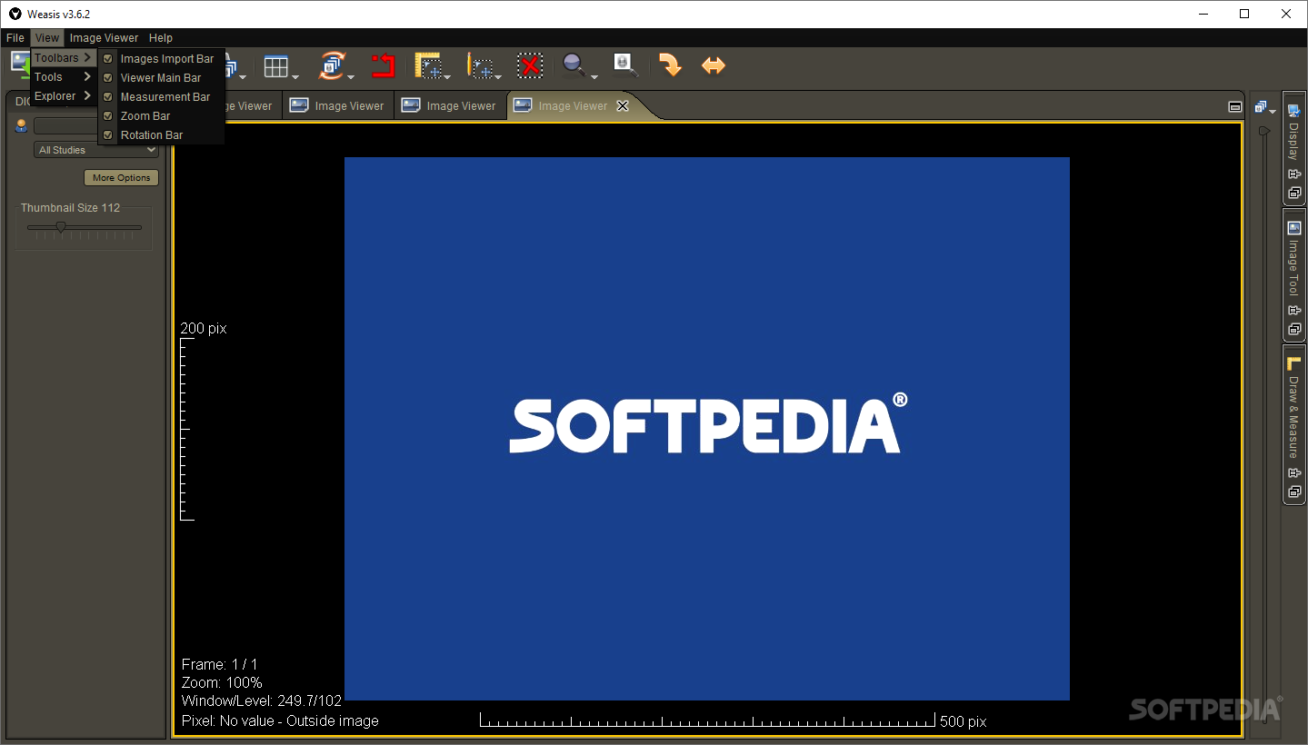1308x745 pixels.
Task: Click the orange horizontal flip icon
Action: click(714, 65)
